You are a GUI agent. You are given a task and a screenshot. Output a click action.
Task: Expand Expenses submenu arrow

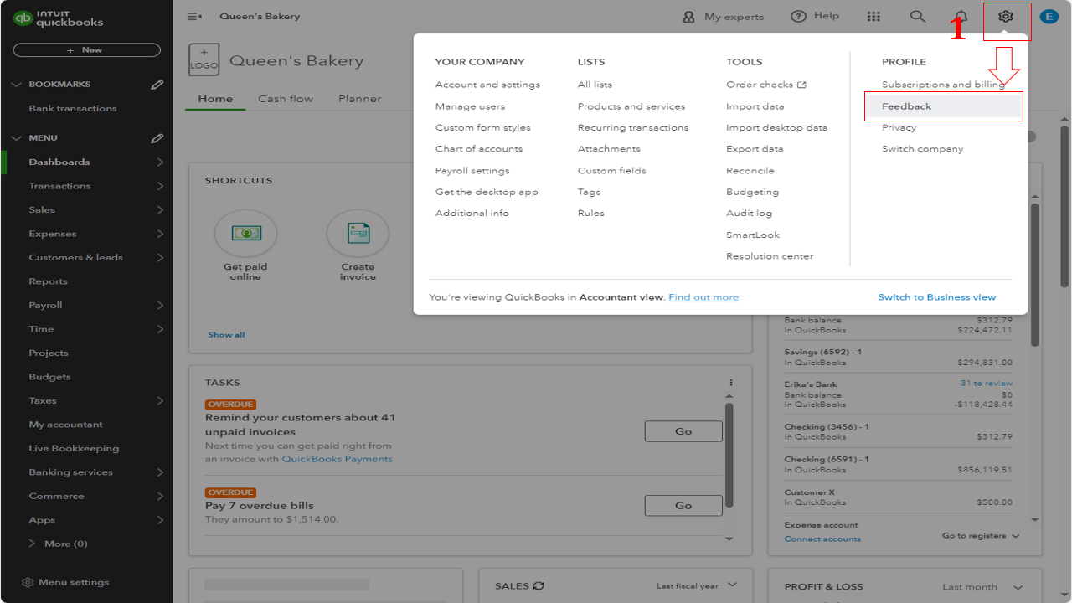(x=160, y=234)
